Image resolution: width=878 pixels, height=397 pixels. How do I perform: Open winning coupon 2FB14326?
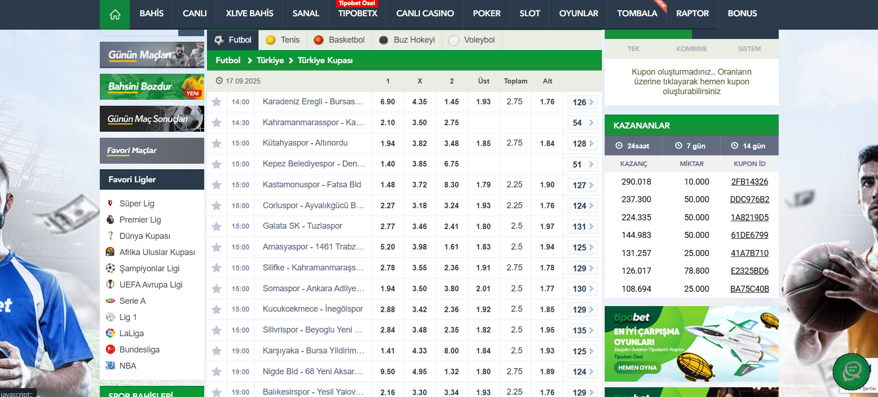(749, 182)
